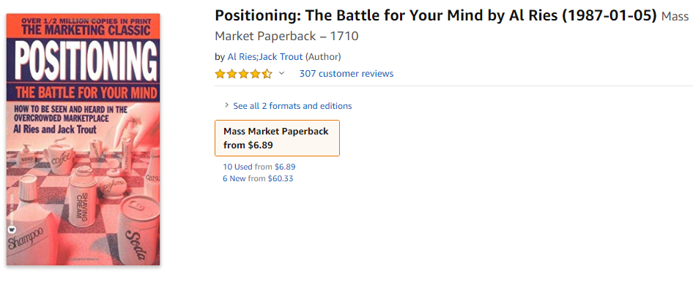Open the 6 New offers link
Screen dimensions: 693x285
234,179
